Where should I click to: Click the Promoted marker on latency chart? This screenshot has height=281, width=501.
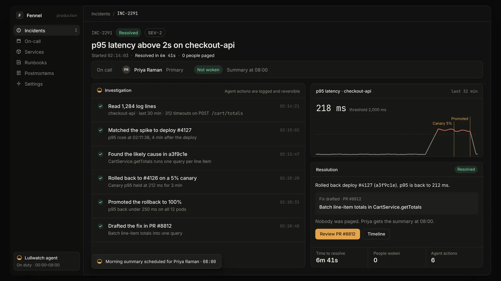pyautogui.click(x=460, y=119)
